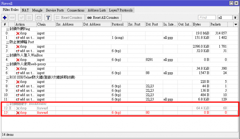Click the add src icon in rule 1
240x139 pixels.
point(18,38)
